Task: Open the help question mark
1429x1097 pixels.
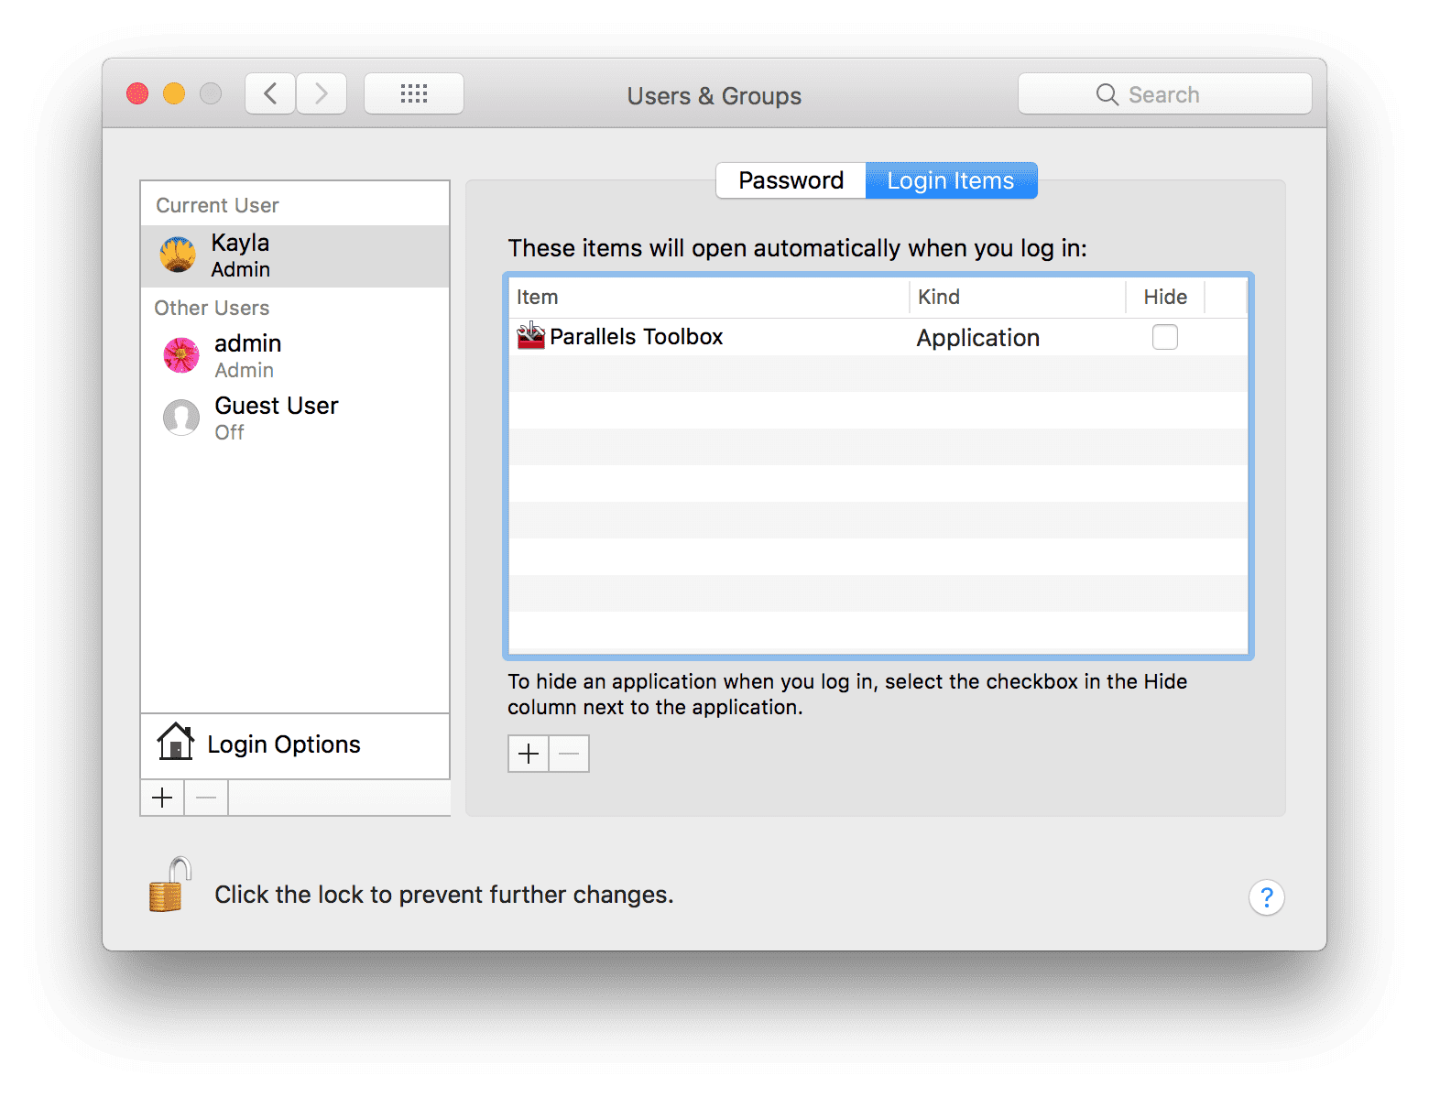Action: point(1267,897)
